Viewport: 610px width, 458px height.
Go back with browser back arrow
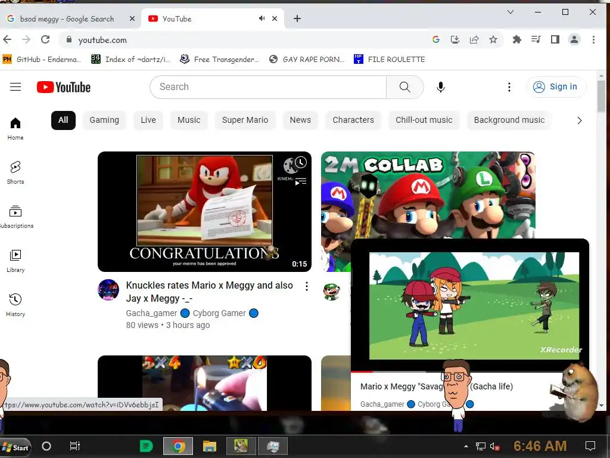pyautogui.click(x=7, y=39)
